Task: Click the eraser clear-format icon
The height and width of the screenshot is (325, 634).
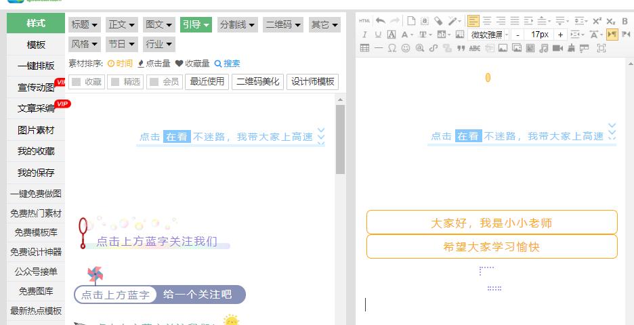Action: [438, 20]
